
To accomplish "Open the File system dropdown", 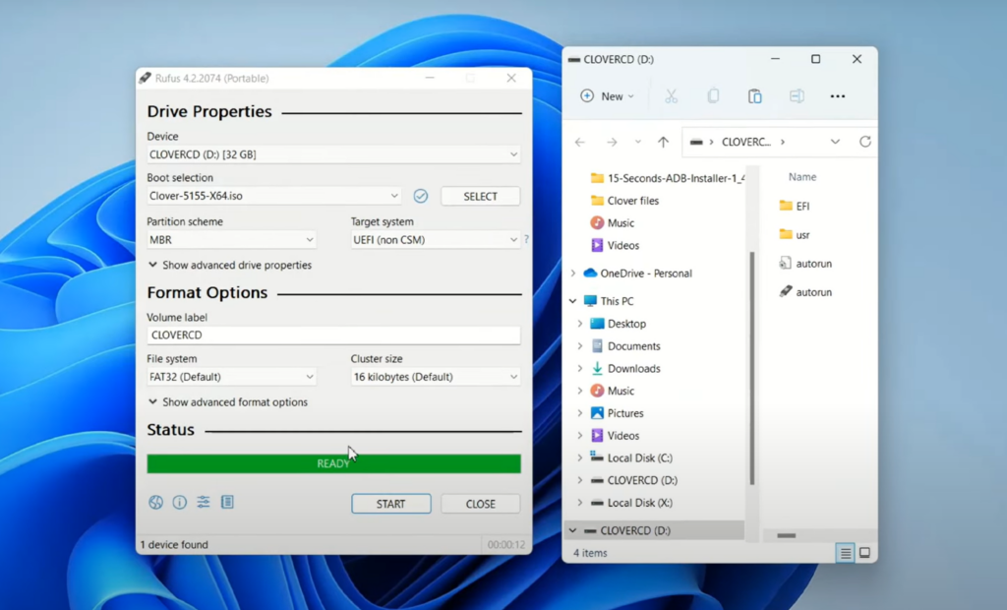I will [x=231, y=377].
